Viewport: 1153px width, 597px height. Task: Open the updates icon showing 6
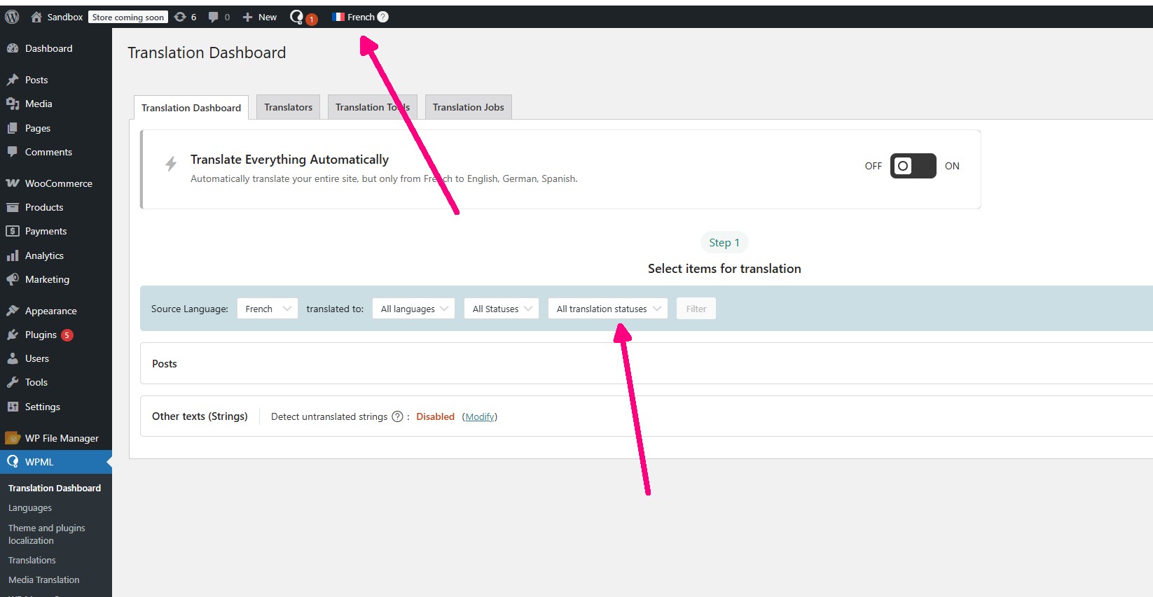pyautogui.click(x=180, y=17)
